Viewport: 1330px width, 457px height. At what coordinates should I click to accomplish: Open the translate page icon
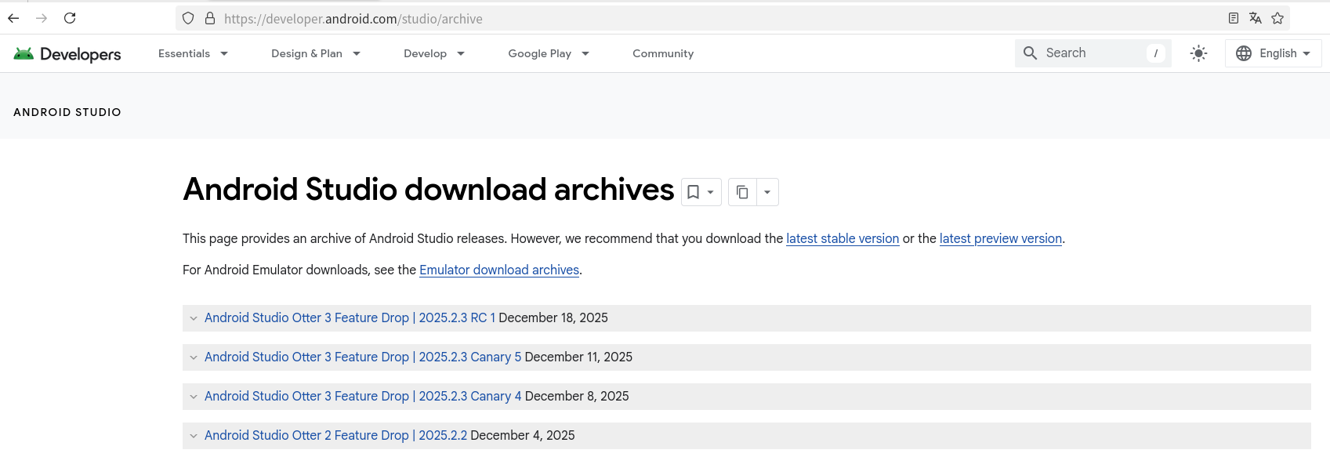pyautogui.click(x=1256, y=18)
